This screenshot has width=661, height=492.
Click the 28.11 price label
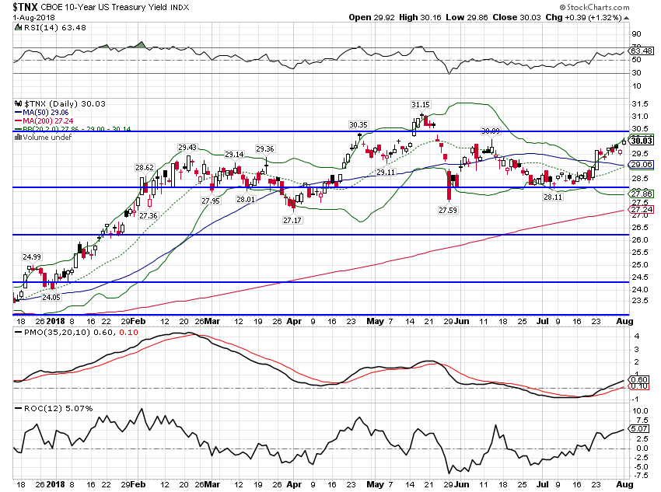point(553,197)
